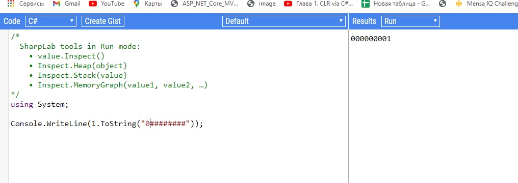Open the Gmail bookmark icon
Image resolution: width=518 pixels, height=183 pixels.
pyautogui.click(x=57, y=4)
